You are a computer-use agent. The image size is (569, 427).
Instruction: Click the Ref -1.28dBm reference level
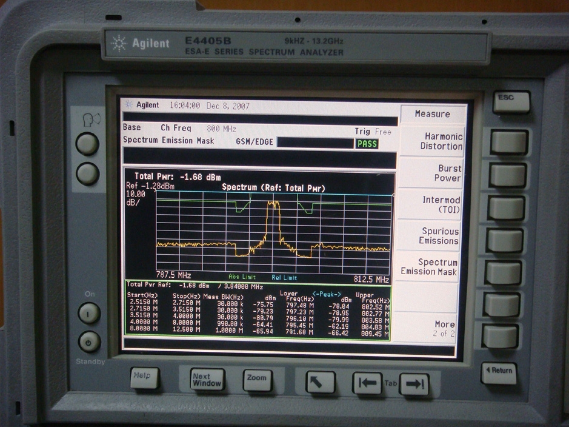tap(150, 186)
